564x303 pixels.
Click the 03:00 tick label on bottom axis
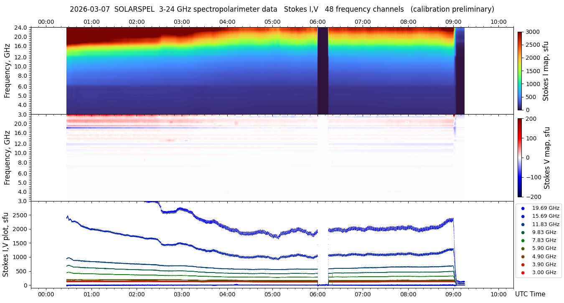coord(182,294)
